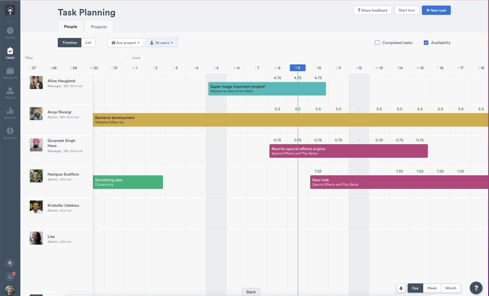The image size is (489, 296).
Task: Expand the 36 users selector
Action: tap(161, 42)
